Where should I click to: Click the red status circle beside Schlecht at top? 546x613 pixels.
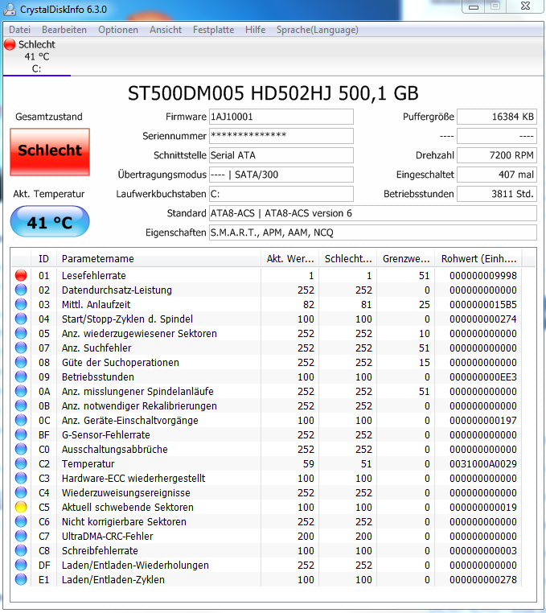(x=10, y=44)
